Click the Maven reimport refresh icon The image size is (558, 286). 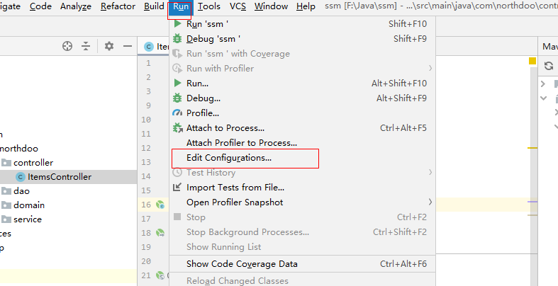click(x=548, y=66)
